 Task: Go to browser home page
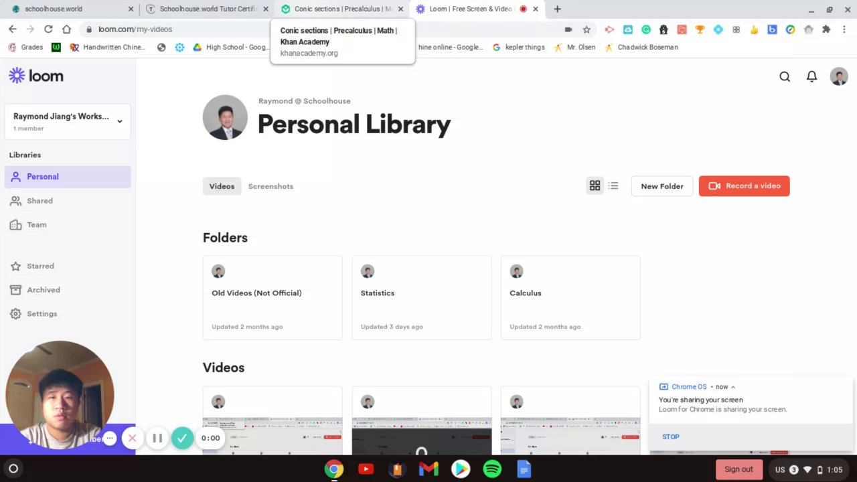66,29
